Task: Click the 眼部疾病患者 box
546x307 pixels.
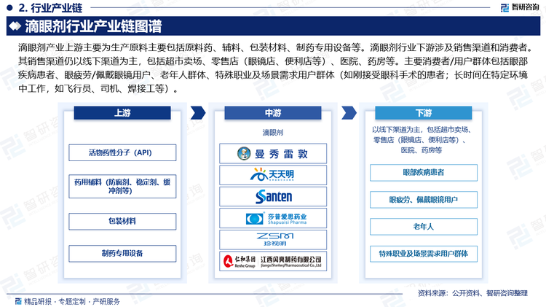Action: point(424,173)
